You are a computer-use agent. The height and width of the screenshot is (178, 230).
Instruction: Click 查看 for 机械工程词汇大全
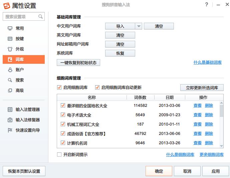click(x=197, y=124)
